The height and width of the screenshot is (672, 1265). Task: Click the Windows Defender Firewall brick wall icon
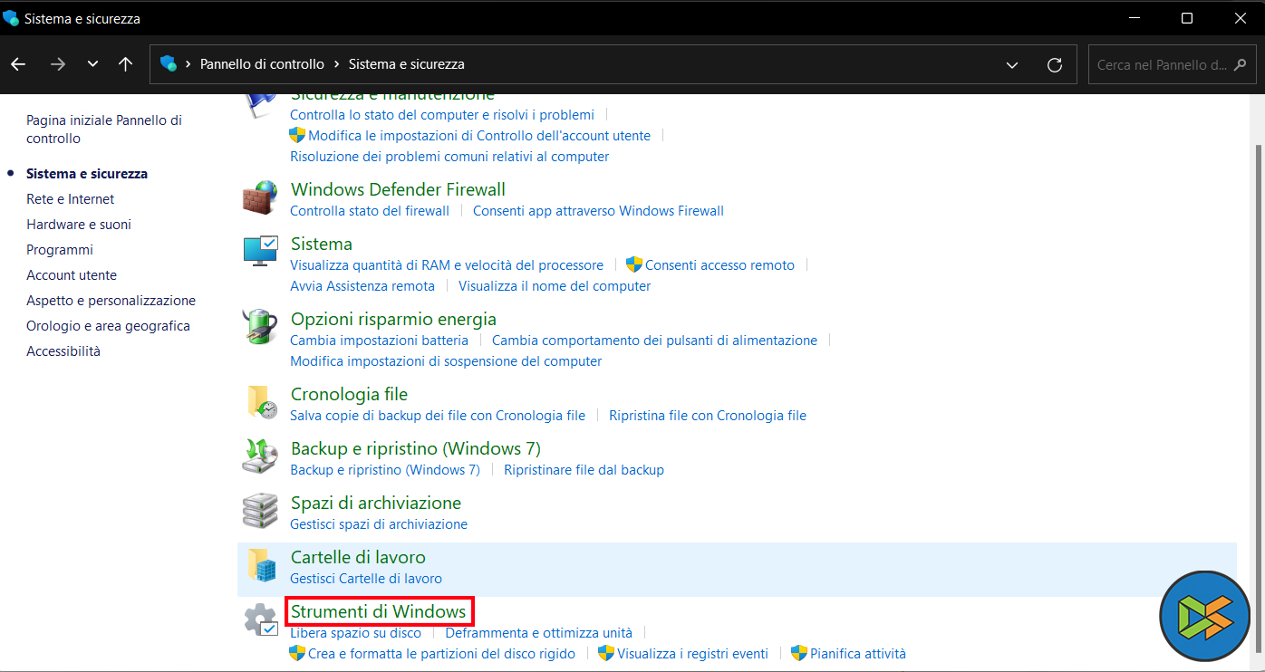tap(260, 198)
